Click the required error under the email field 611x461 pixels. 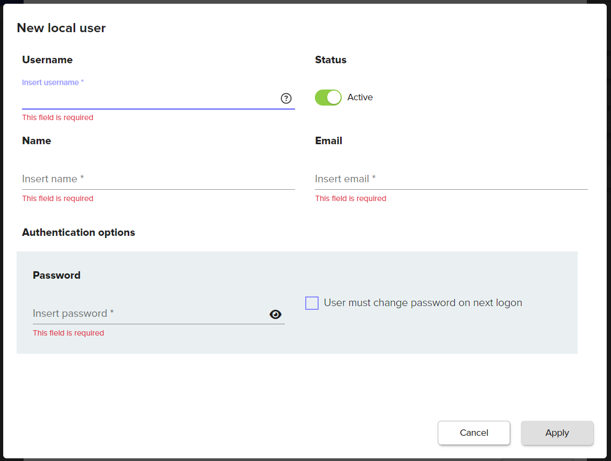point(350,199)
